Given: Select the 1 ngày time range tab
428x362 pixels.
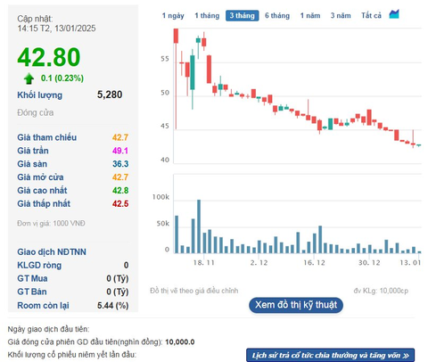Looking at the screenshot, I should click(173, 15).
